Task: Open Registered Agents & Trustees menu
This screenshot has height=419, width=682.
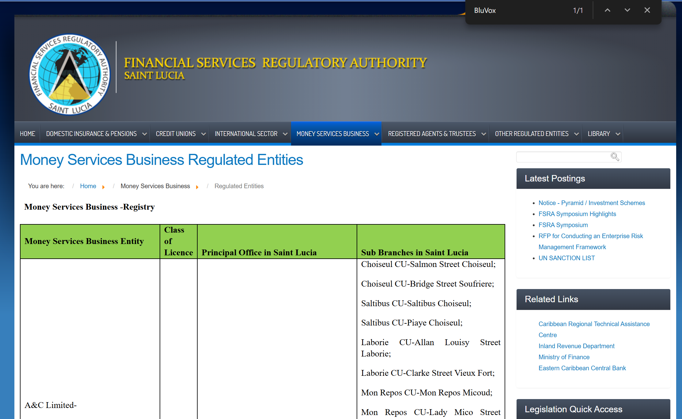Action: coord(432,134)
